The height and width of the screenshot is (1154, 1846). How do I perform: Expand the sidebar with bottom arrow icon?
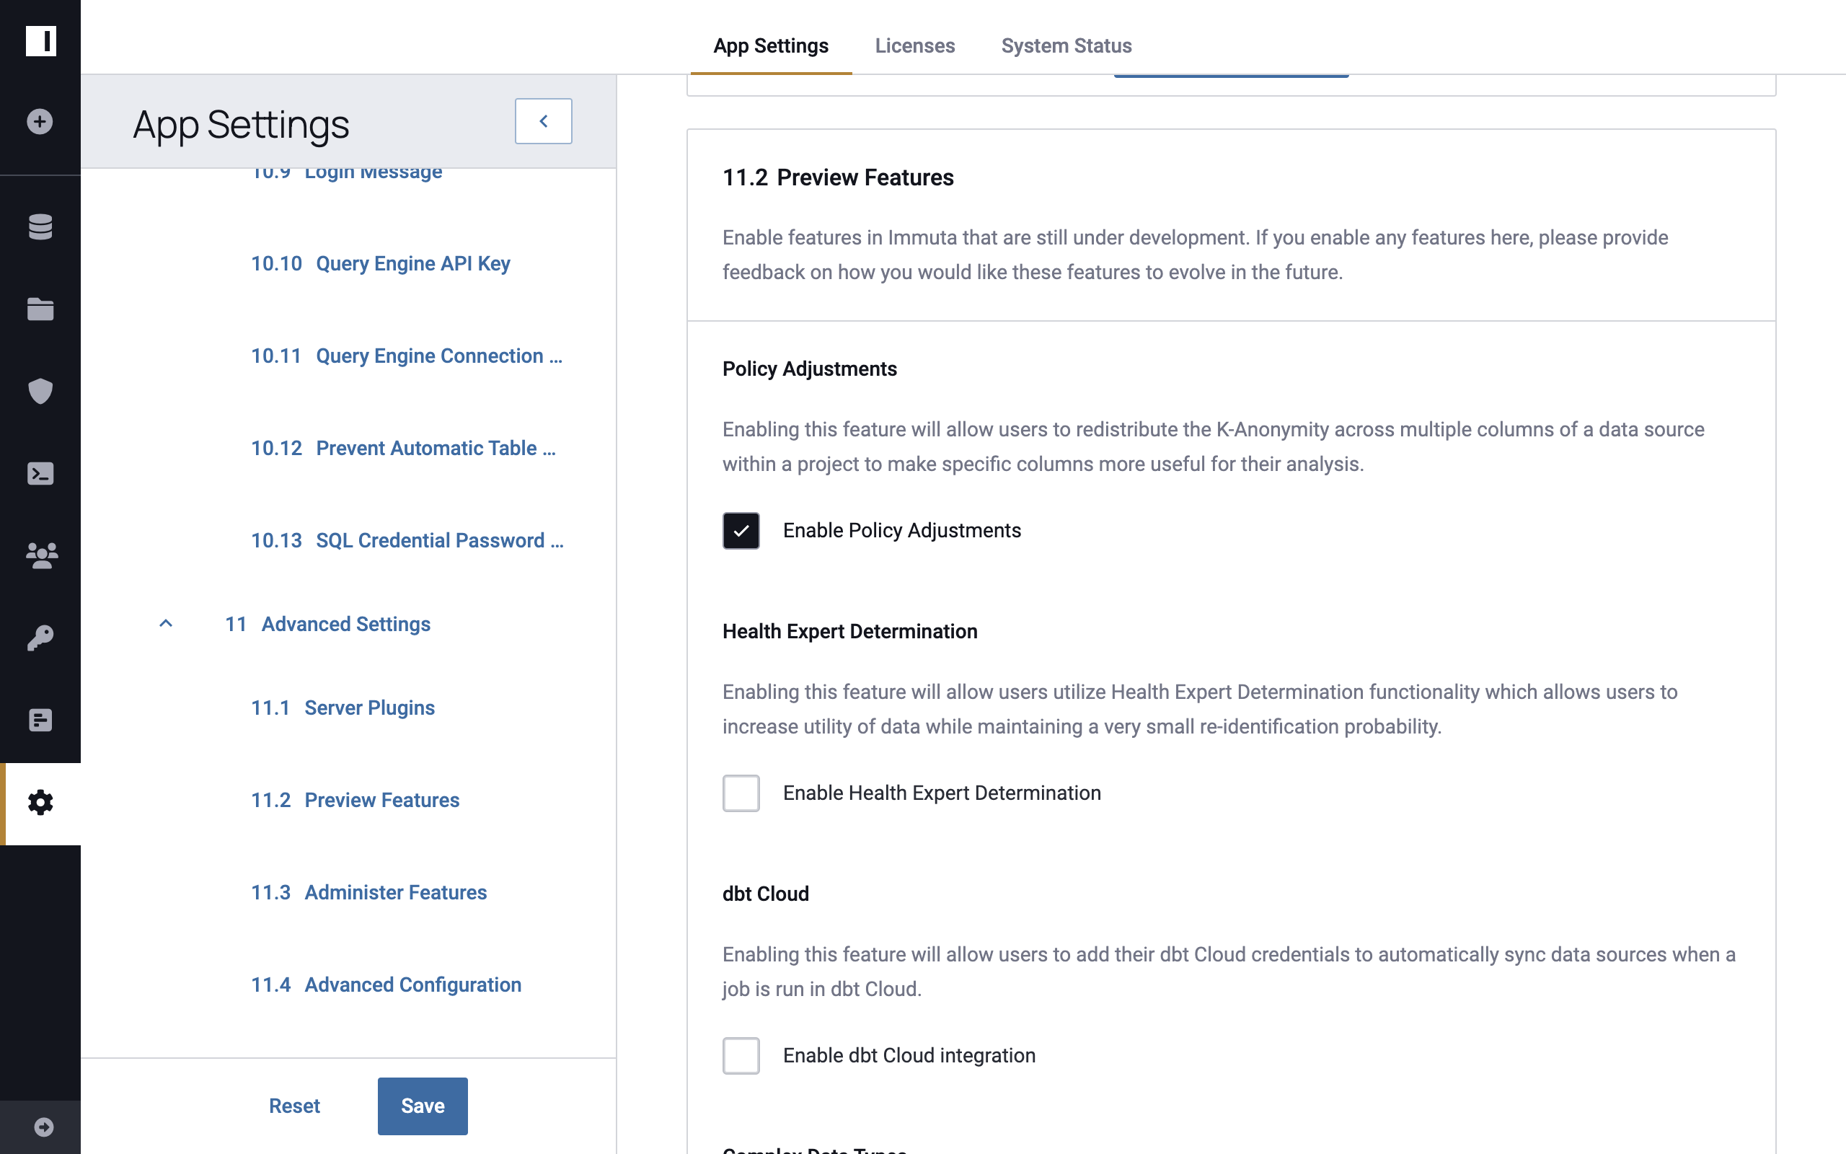(x=43, y=1127)
